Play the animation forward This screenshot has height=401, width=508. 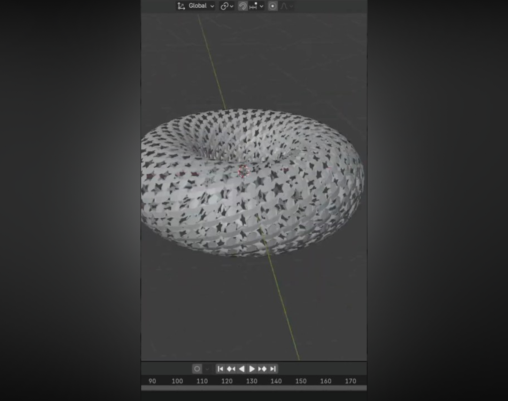[252, 369]
